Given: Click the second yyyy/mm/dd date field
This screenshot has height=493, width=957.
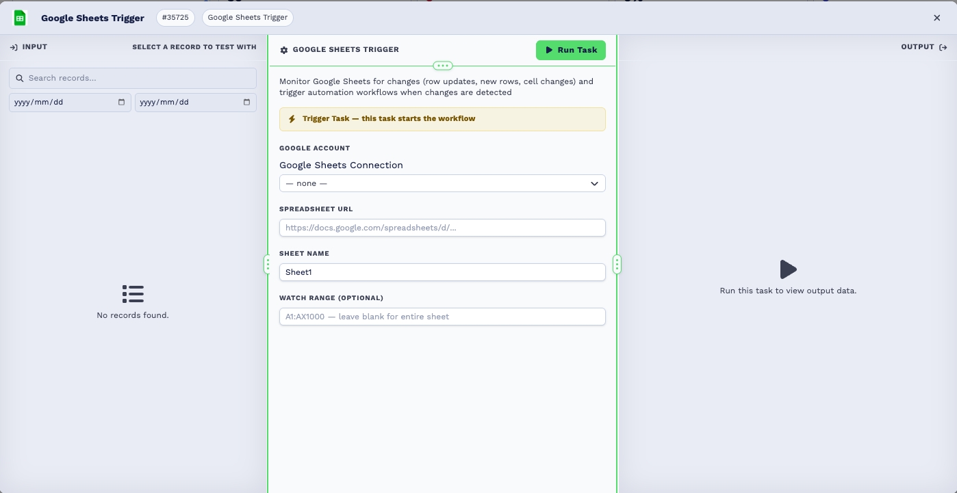Looking at the screenshot, I should (x=196, y=103).
